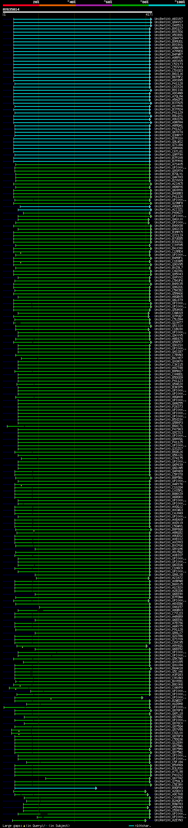This screenshot has height=828, width=188.
Task: Pick the UniRef100_C1MME4 entry
Action: [x=169, y=252]
